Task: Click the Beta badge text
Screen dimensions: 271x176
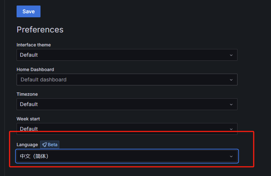Action: pyautogui.click(x=53, y=145)
